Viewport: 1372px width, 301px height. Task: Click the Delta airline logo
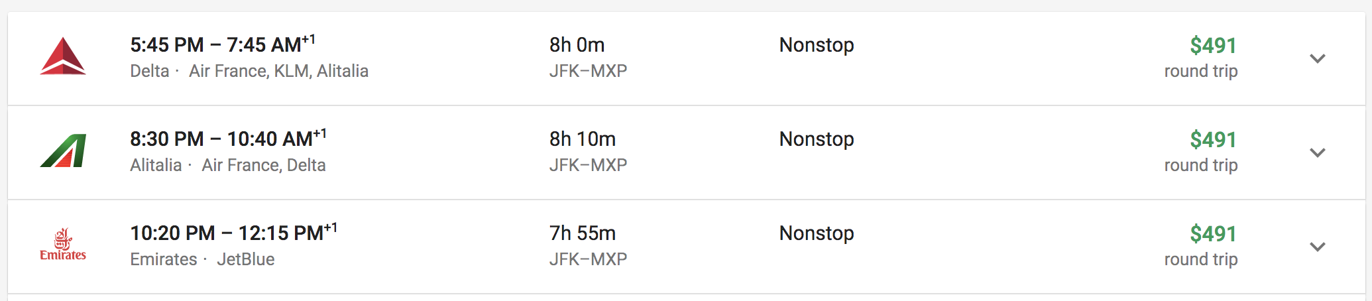pyautogui.click(x=63, y=56)
